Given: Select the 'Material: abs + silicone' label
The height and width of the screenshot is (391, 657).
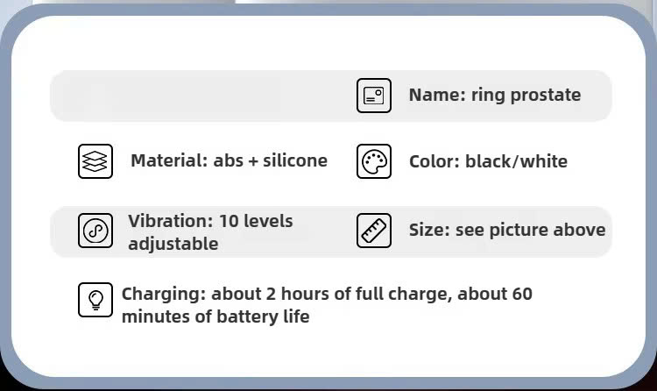Looking at the screenshot, I should (229, 160).
